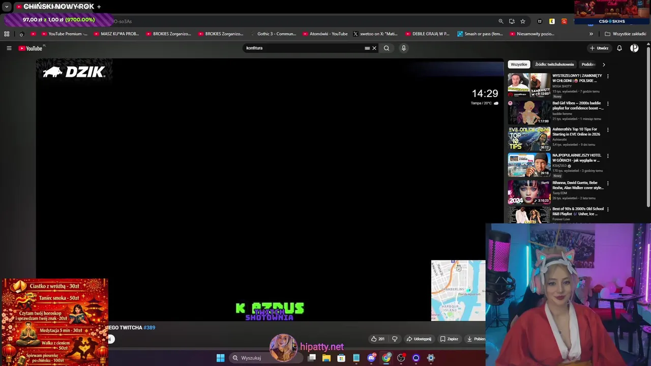Image resolution: width=651 pixels, height=366 pixels.
Task: Show more filter chips with arrow
Action: [x=604, y=65]
